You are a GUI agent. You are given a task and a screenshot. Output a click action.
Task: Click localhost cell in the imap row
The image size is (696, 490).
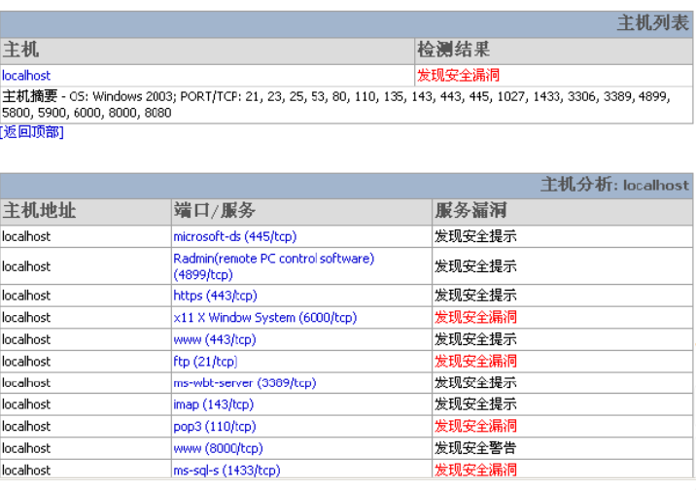(26, 404)
